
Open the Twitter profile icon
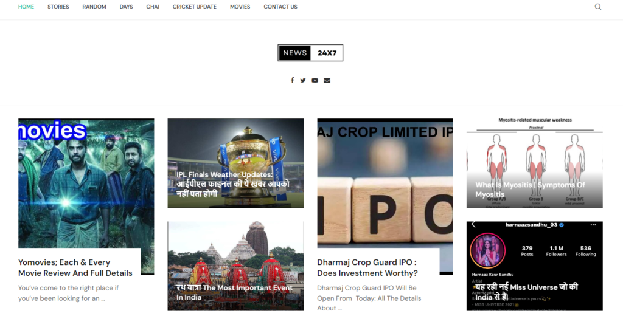point(303,81)
